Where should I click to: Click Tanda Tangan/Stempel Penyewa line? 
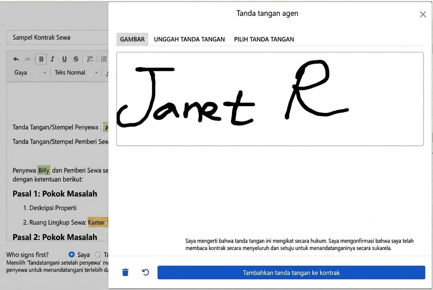pos(57,127)
